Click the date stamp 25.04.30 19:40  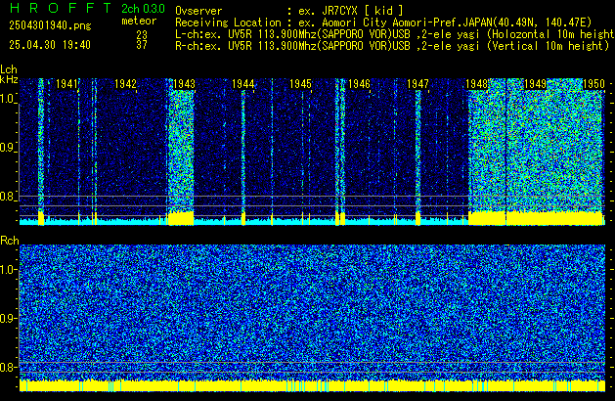50,45
